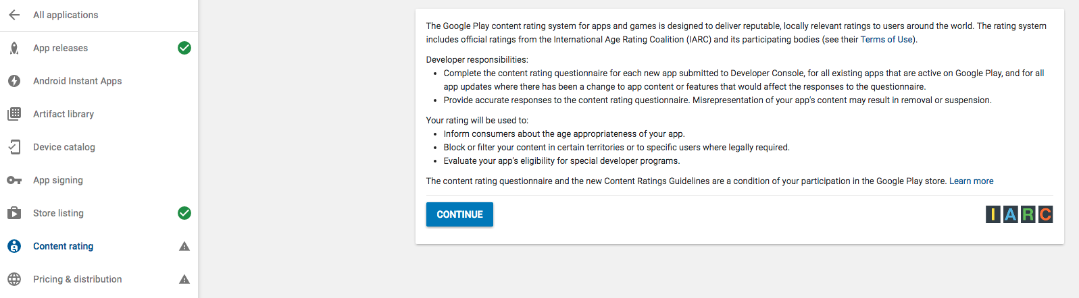Image resolution: width=1079 pixels, height=298 pixels.
Task: Go to the Device catalog section
Action: [x=64, y=147]
